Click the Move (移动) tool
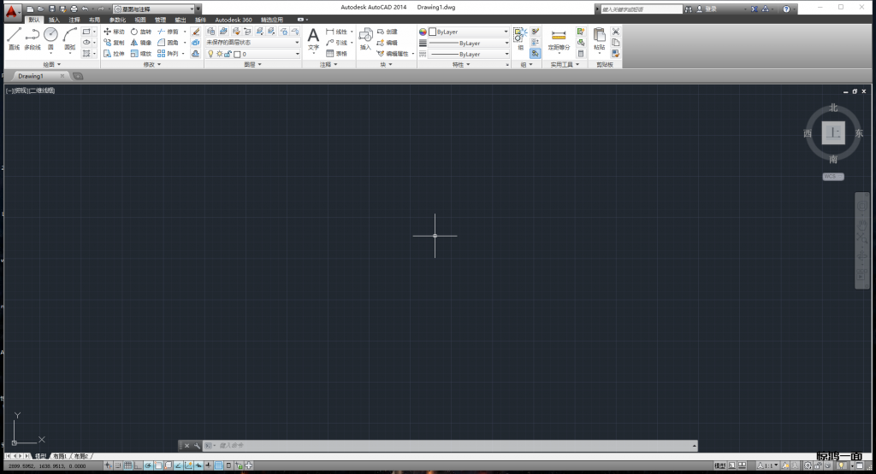This screenshot has width=876, height=474. click(114, 32)
